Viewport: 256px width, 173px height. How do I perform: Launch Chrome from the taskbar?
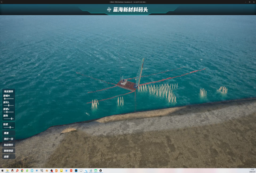tap(22, 170)
